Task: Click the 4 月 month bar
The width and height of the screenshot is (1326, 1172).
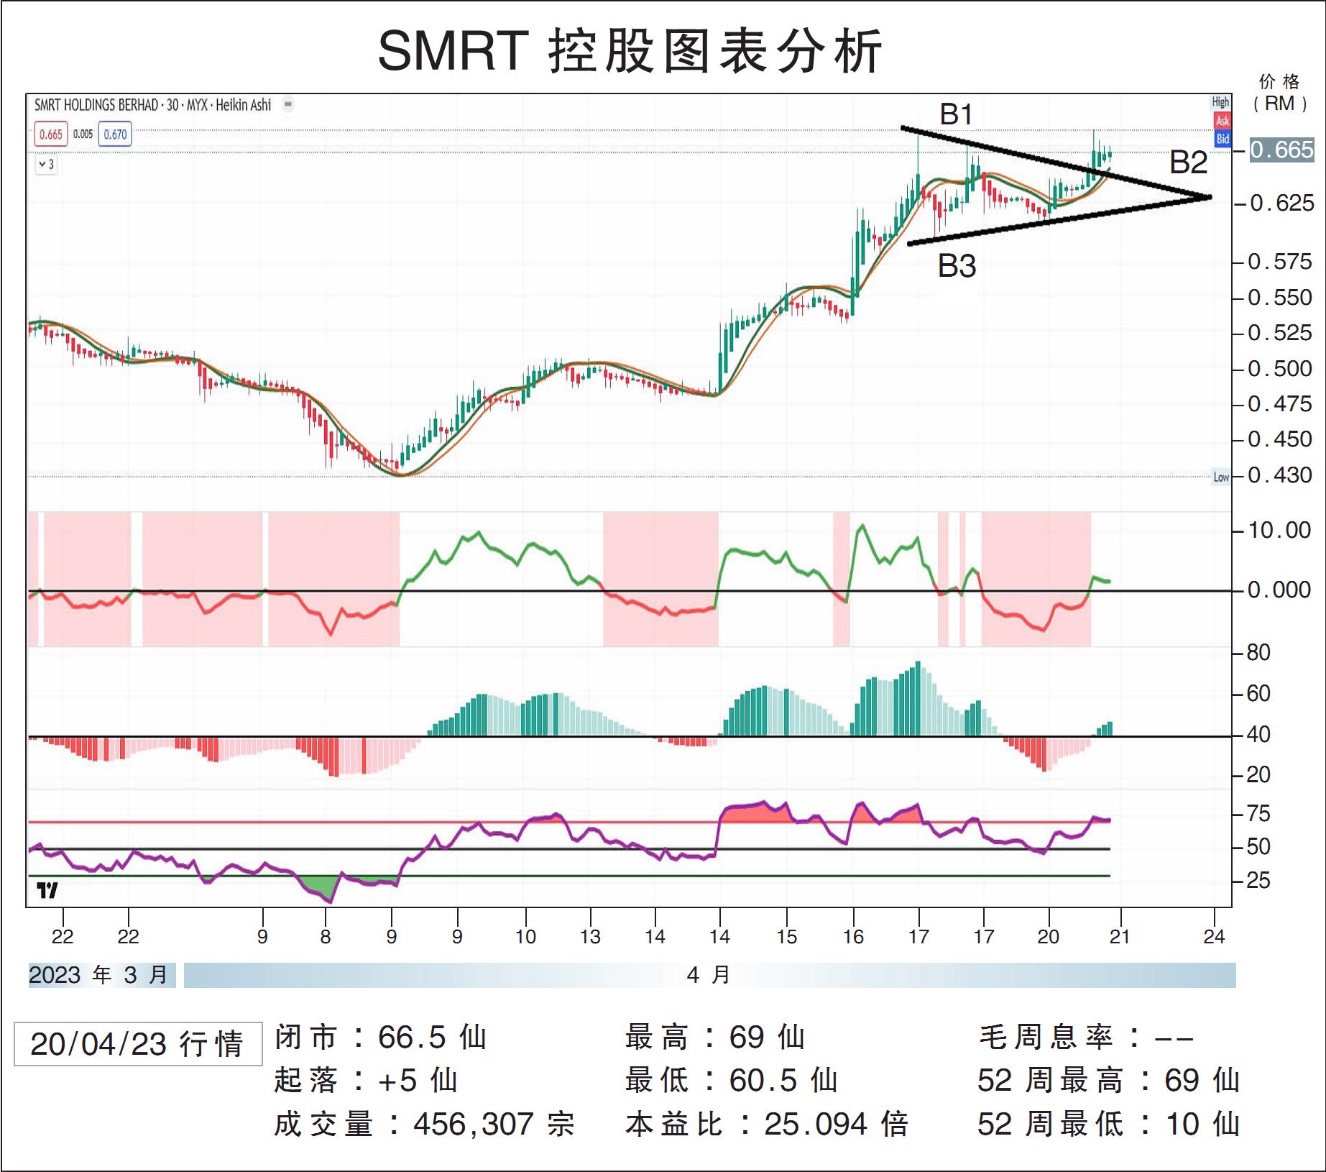Action: (709, 976)
